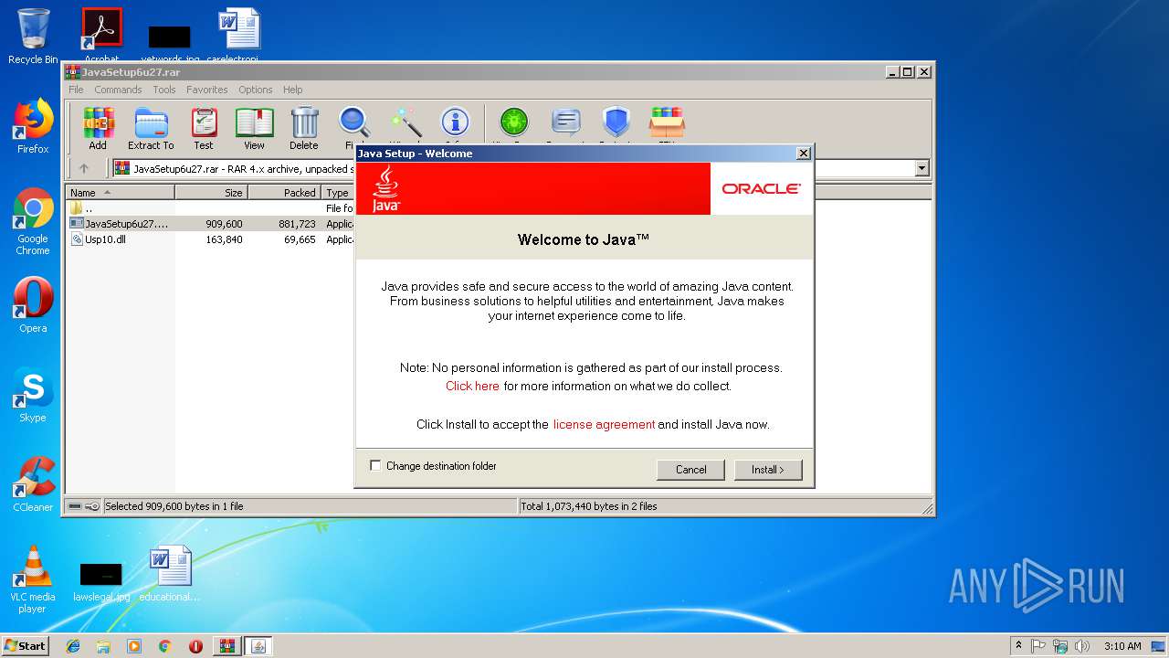Click Windows Media Player taskbar icon
The image size is (1169, 658).
coord(134,646)
